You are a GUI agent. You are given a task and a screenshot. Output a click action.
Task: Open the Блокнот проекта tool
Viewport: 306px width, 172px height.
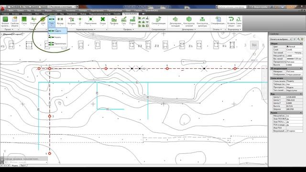(5, 21)
